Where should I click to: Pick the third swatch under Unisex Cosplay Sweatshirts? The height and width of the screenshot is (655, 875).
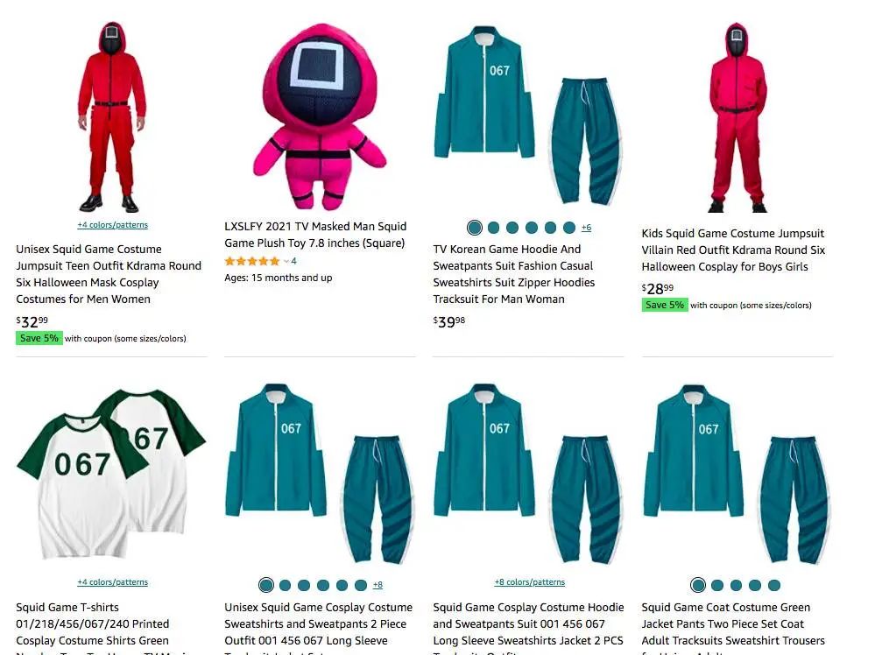click(x=304, y=585)
